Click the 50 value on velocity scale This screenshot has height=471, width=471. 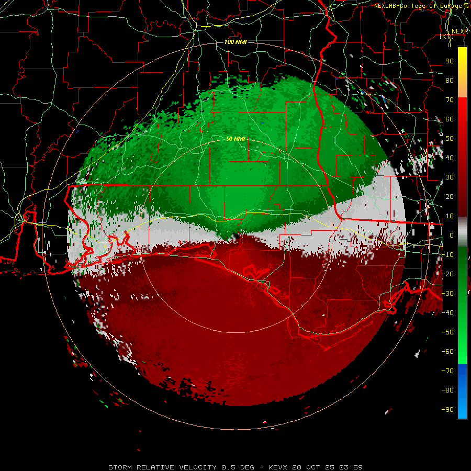pos(450,139)
